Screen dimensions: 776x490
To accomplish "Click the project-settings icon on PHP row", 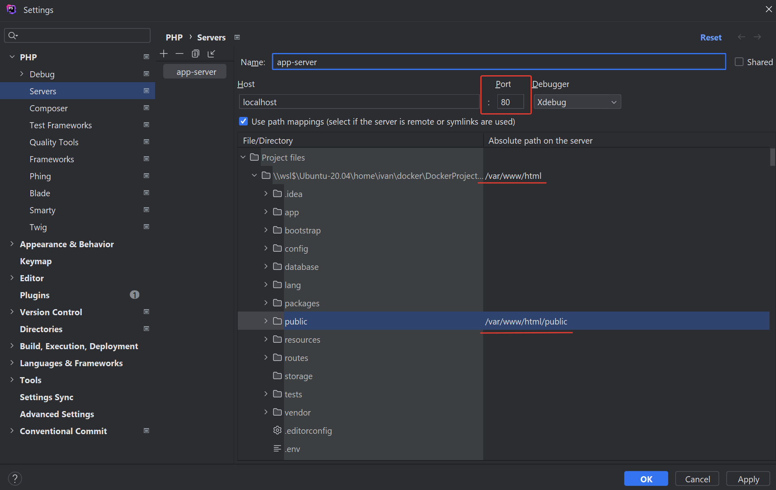I will (146, 57).
